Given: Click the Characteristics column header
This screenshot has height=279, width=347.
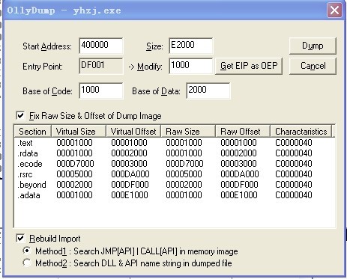Looking at the screenshot, I should (301, 132).
